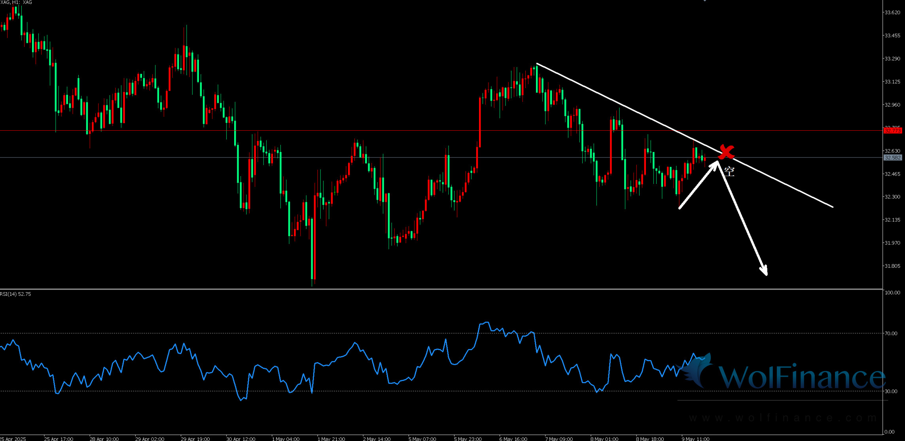Click the 5 May 23:00 time label

click(468, 439)
